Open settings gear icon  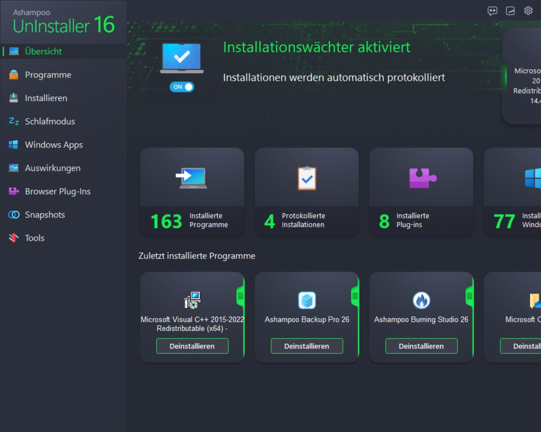coord(528,10)
